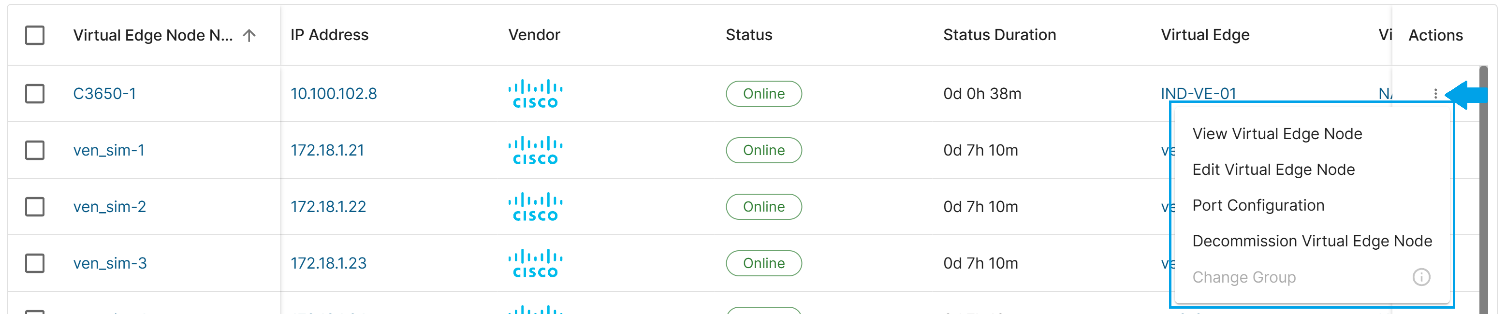Click the Cisco vendor logo for ven_sim-2
Screen dimensions: 1506x314
535,207
